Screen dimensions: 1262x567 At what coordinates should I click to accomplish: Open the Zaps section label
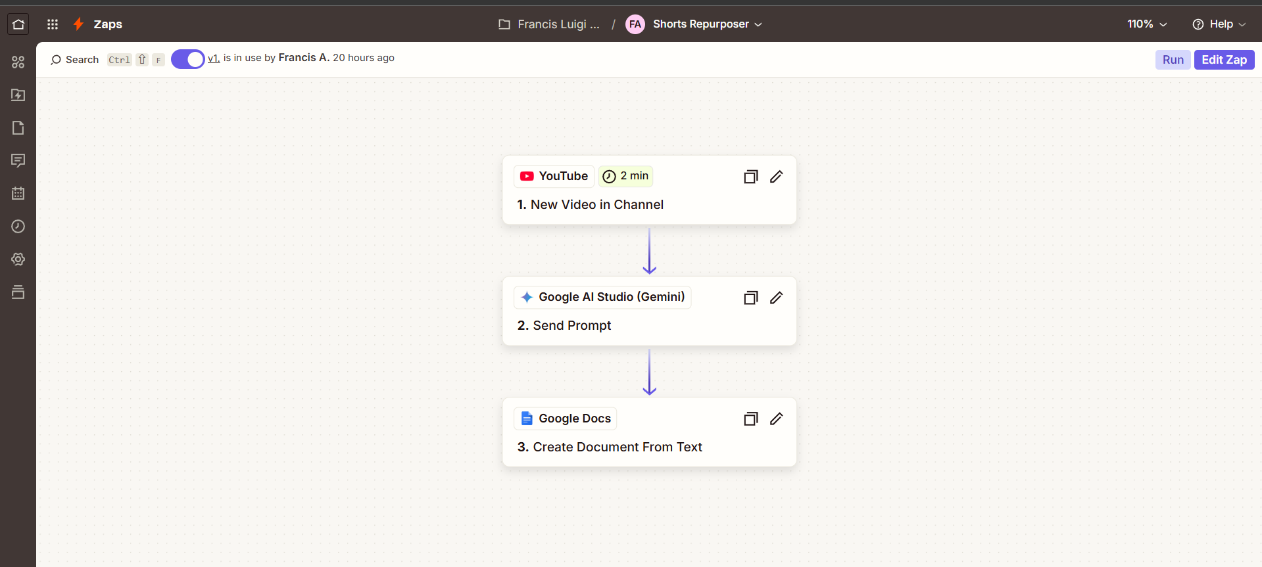(108, 24)
